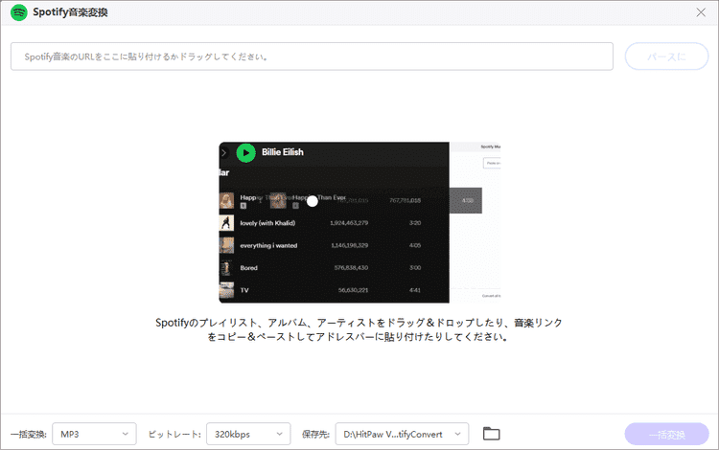Click the drag-and-drop instruction text
This screenshot has height=450, width=719.
point(359,329)
